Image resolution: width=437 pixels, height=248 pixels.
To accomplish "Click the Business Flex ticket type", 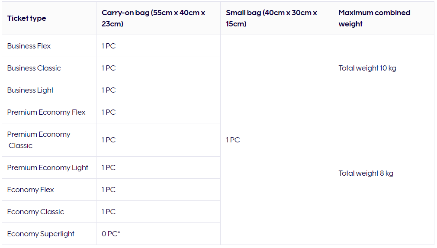I will tap(29, 46).
